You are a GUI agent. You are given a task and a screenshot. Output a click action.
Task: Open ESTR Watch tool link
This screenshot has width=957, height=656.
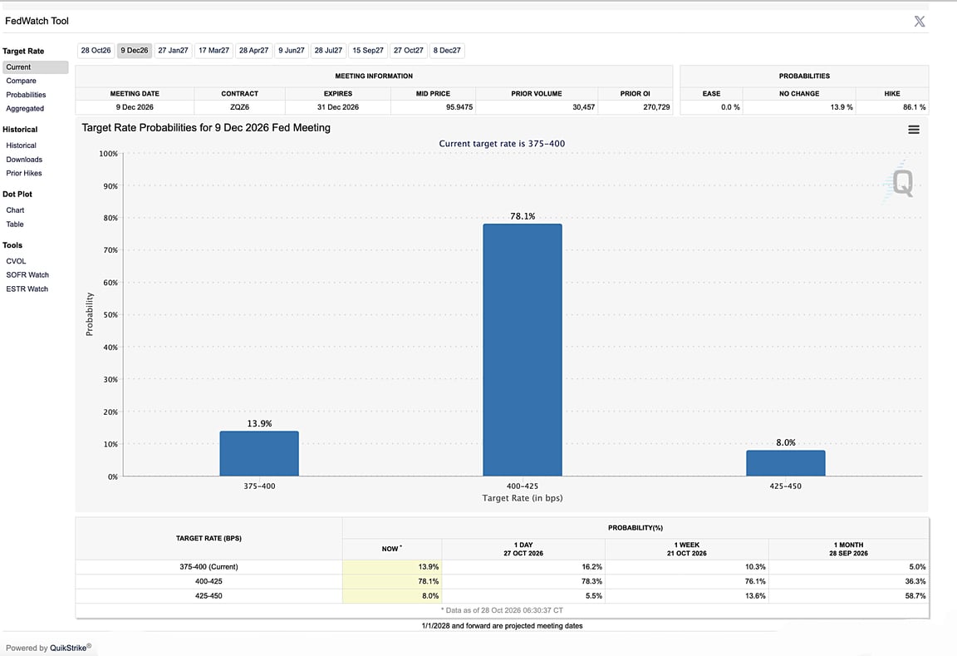pyautogui.click(x=27, y=289)
